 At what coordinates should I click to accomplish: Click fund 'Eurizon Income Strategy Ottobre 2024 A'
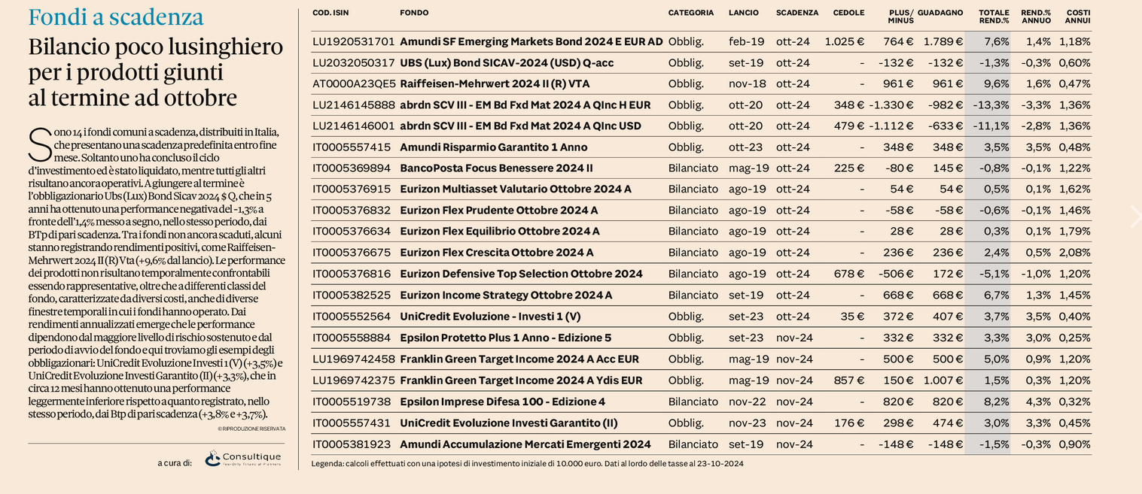pyautogui.click(x=506, y=295)
